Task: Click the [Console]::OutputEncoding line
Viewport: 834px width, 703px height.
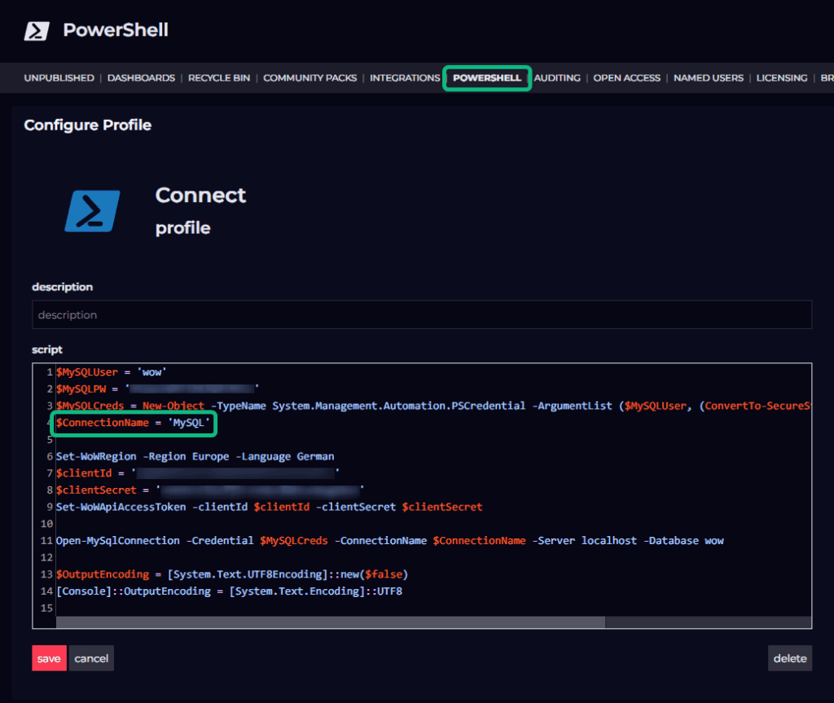Action: coord(229,591)
